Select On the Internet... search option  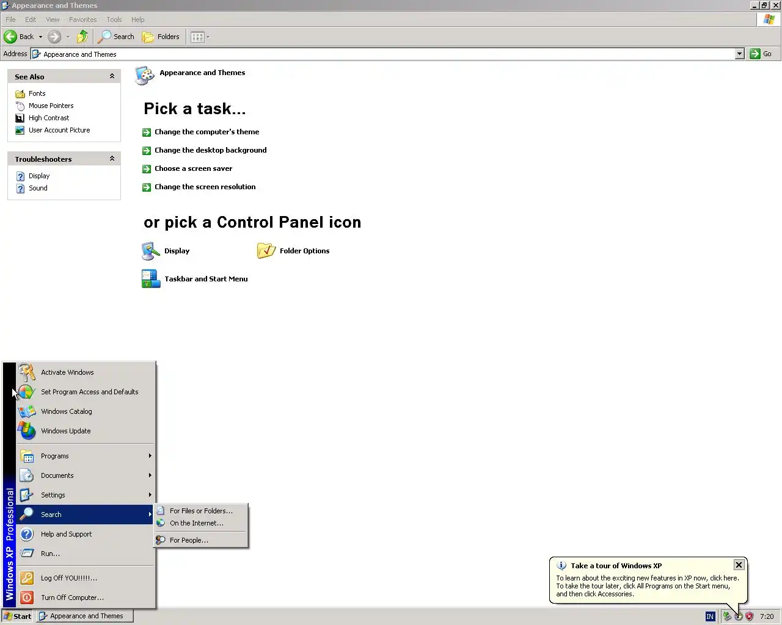(x=201, y=523)
